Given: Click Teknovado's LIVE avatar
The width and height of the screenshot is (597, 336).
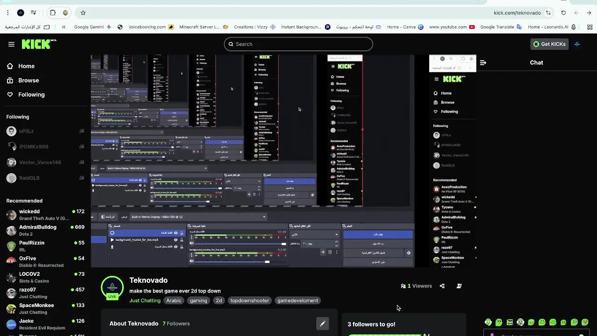Looking at the screenshot, I should click(x=112, y=287).
